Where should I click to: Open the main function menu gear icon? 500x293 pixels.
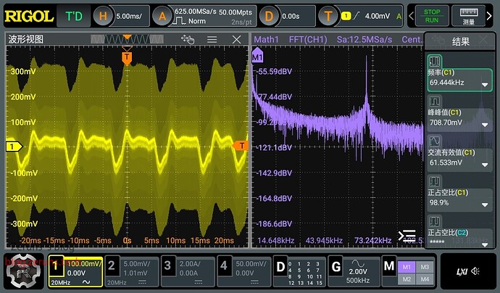point(22,272)
